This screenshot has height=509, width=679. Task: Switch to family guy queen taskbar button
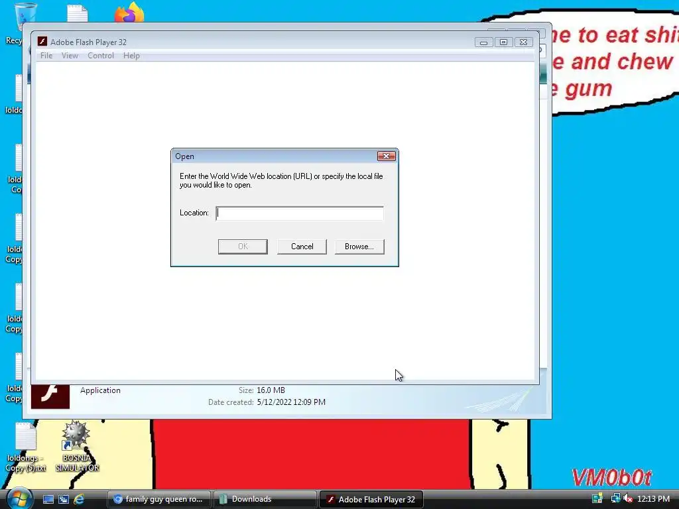point(158,499)
